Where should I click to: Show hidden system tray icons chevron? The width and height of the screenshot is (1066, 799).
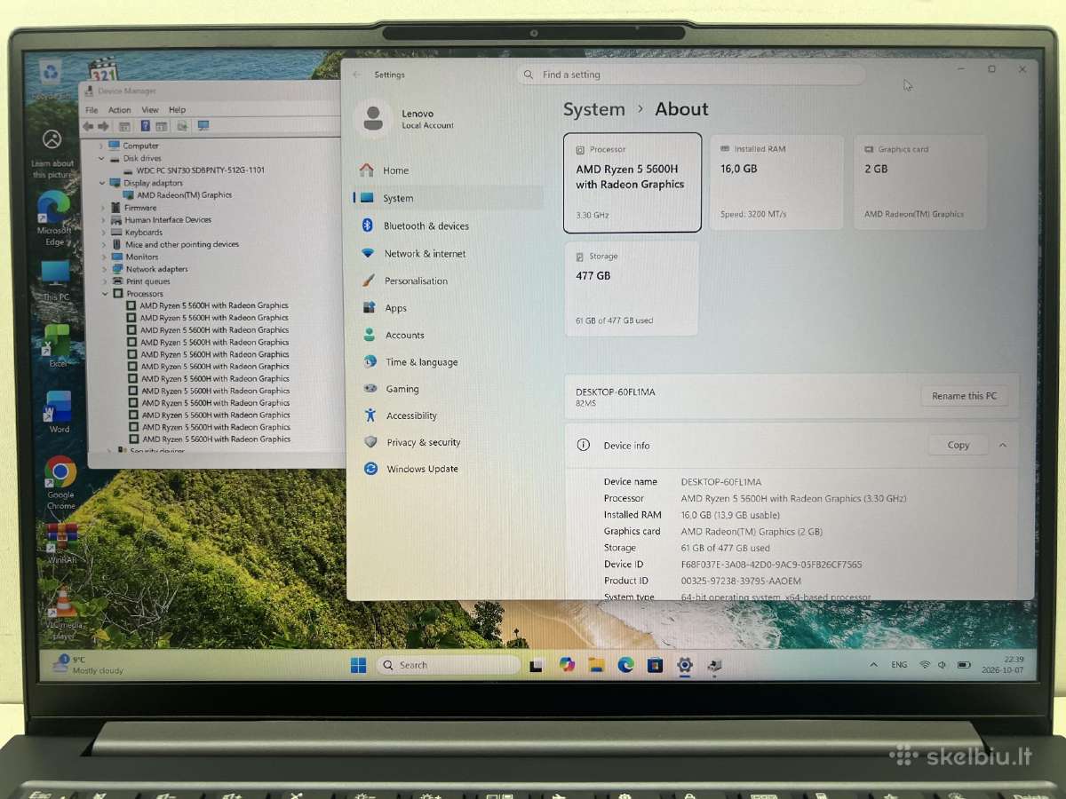873,664
